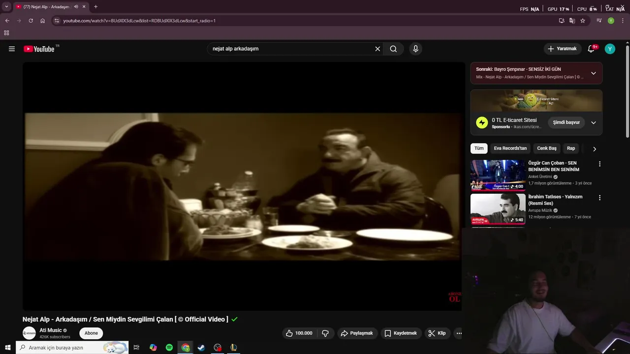Close the Nejat Alp tab
Viewport: 630px width, 354px height.
84,7
